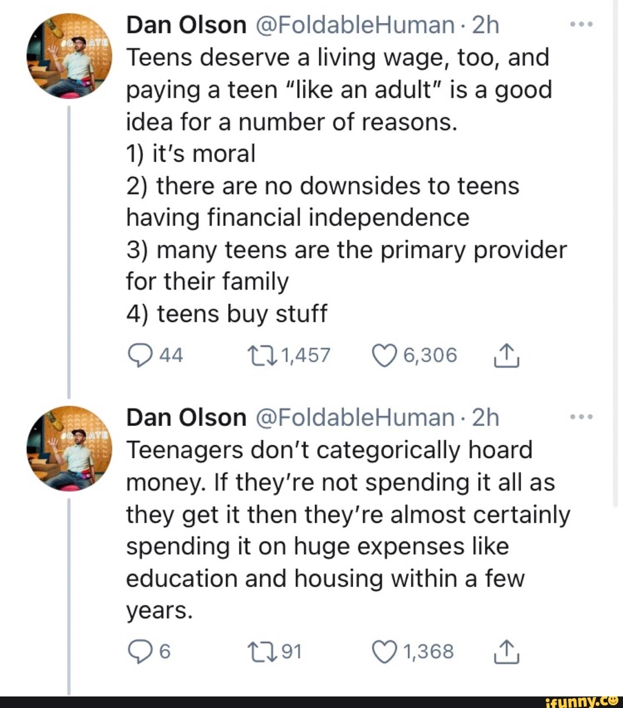Open the tweet text about teens buying stuff
The image size is (623, 708).
point(227,314)
